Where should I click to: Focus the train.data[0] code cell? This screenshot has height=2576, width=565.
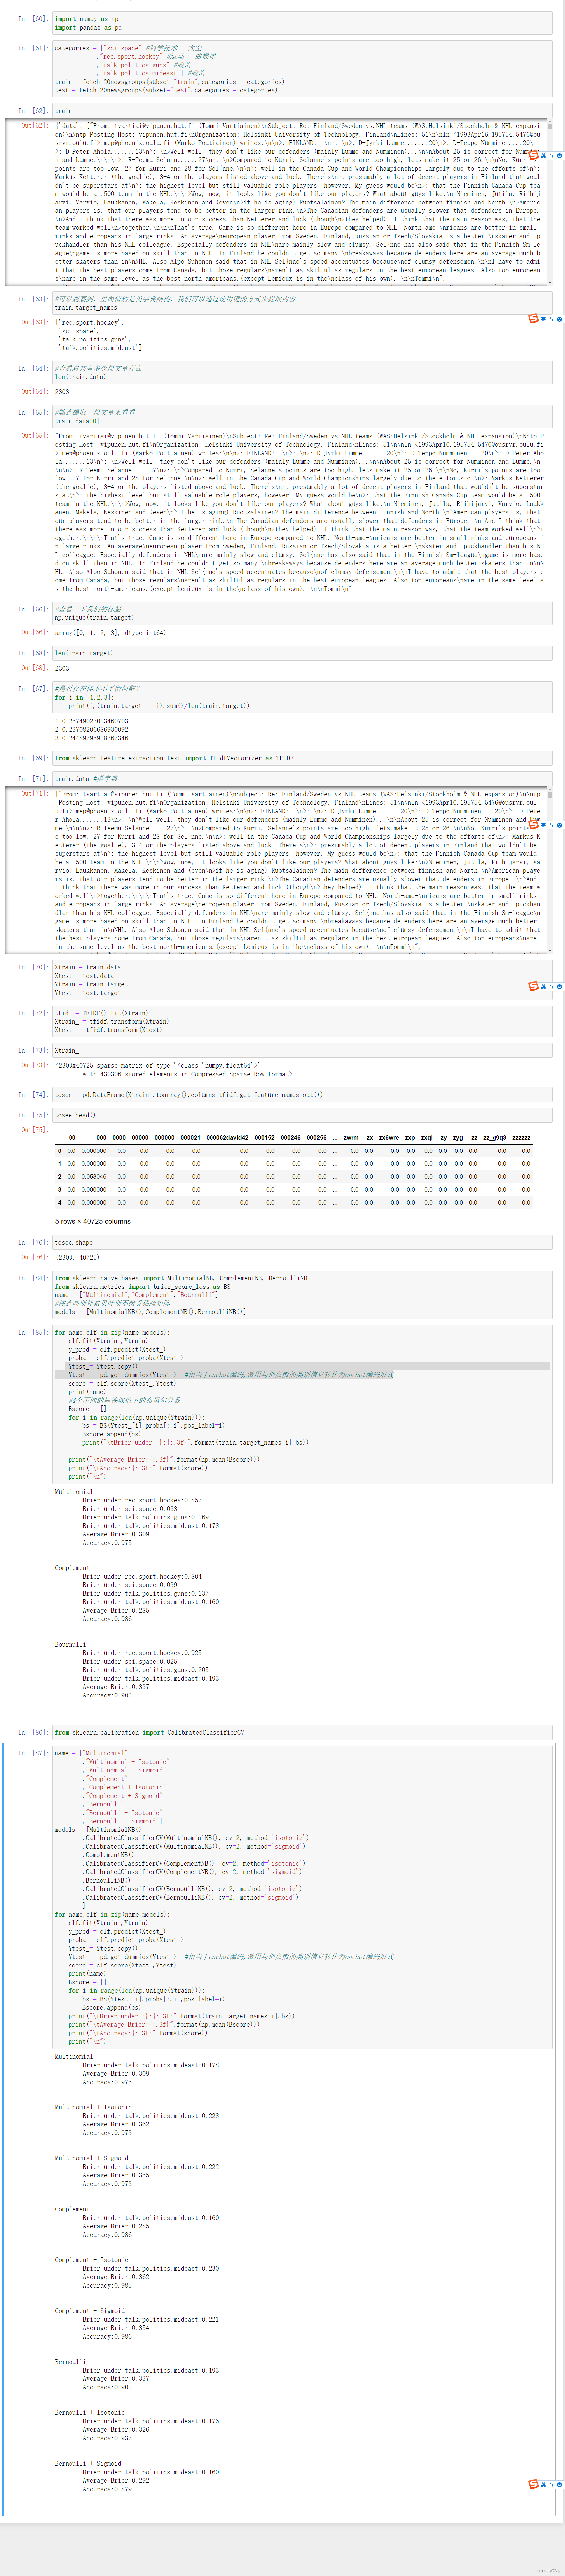click(x=302, y=417)
